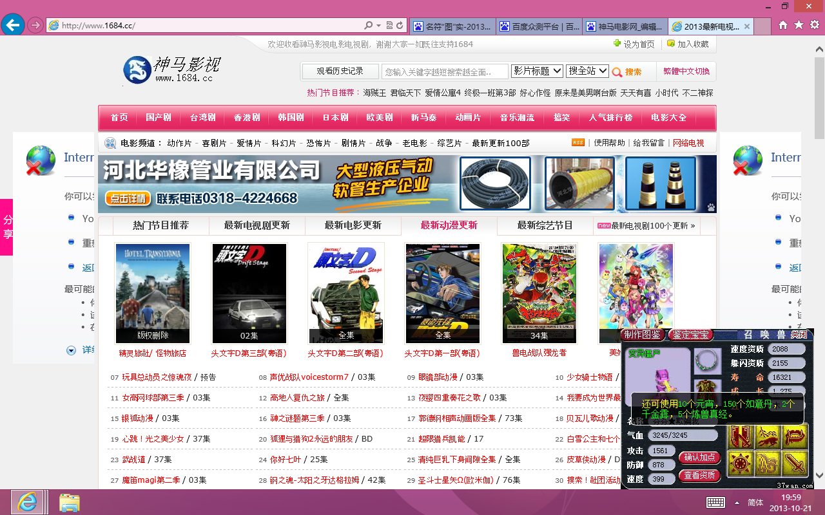This screenshot has height=515, width=825.
Task: Close the 2013最新电视 browser tab
Action: tap(747, 27)
